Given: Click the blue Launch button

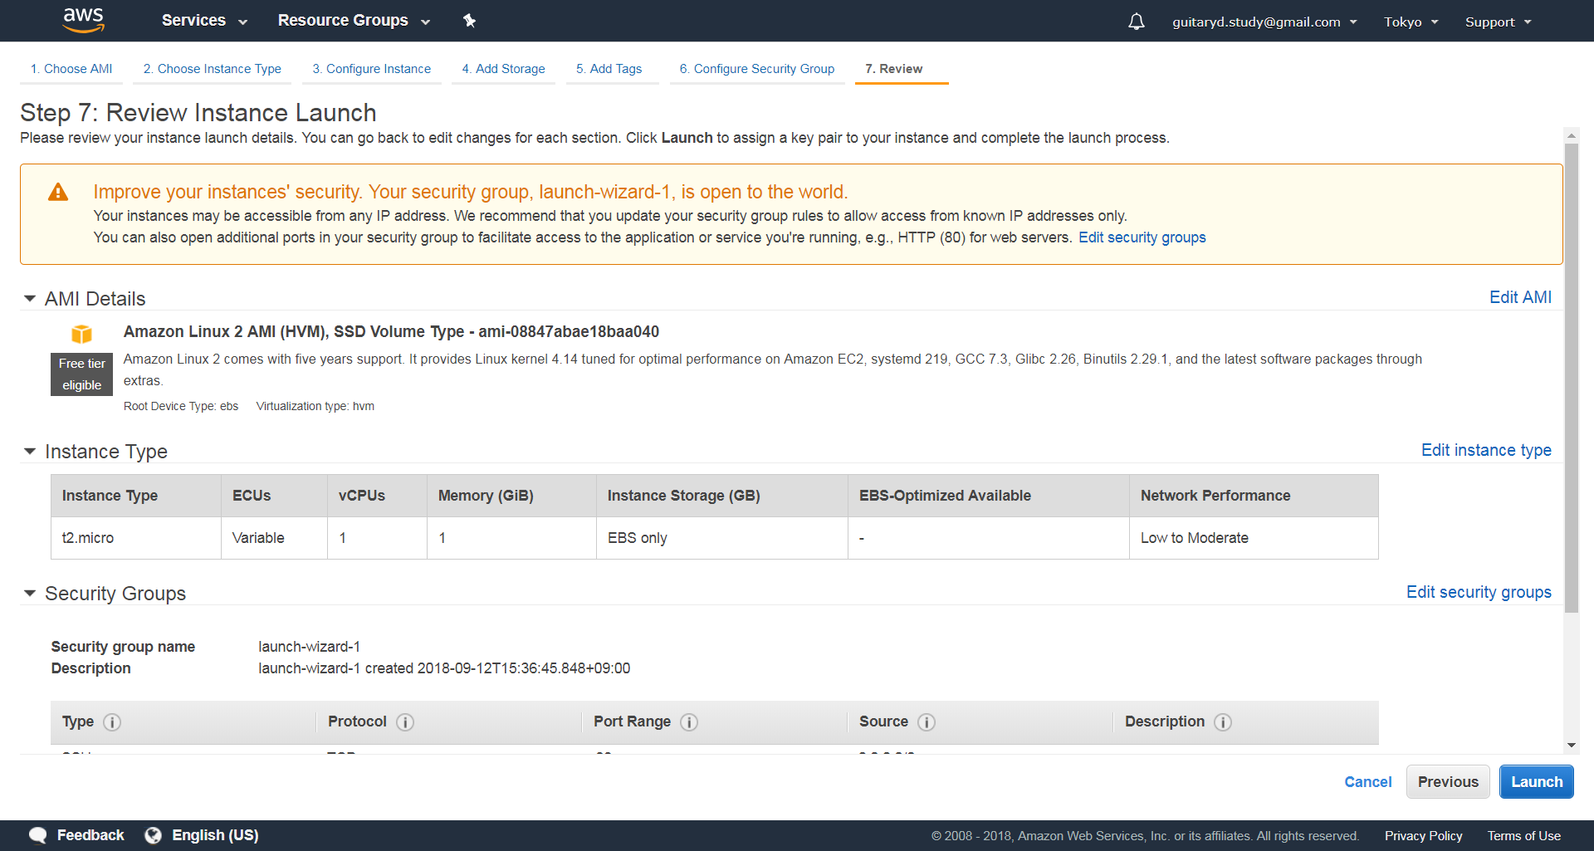Looking at the screenshot, I should [x=1537, y=782].
